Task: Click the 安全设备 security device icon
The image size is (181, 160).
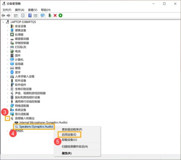Action: [12, 26]
